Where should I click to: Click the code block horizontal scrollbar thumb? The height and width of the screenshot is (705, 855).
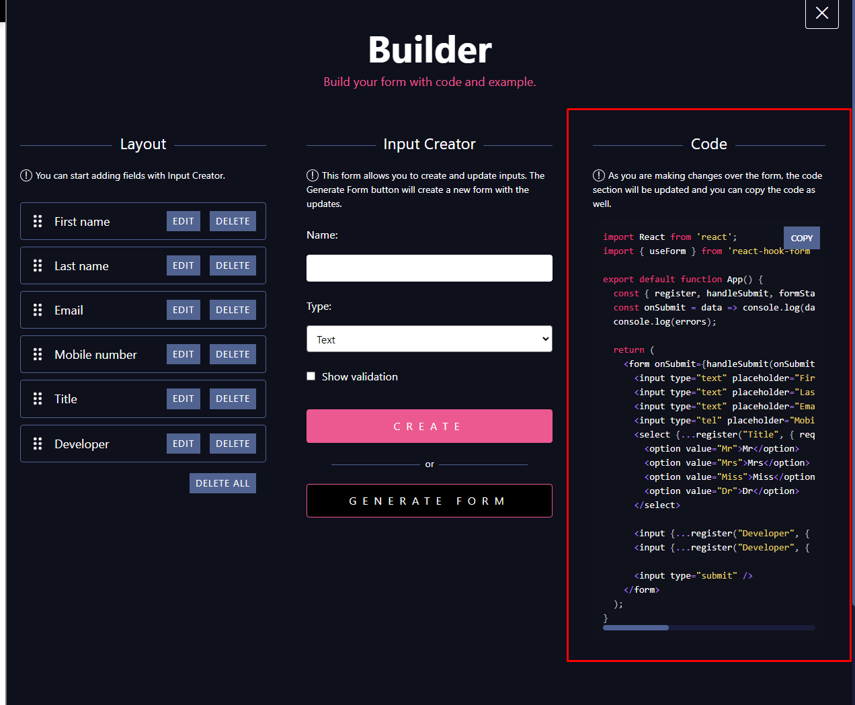tap(636, 628)
